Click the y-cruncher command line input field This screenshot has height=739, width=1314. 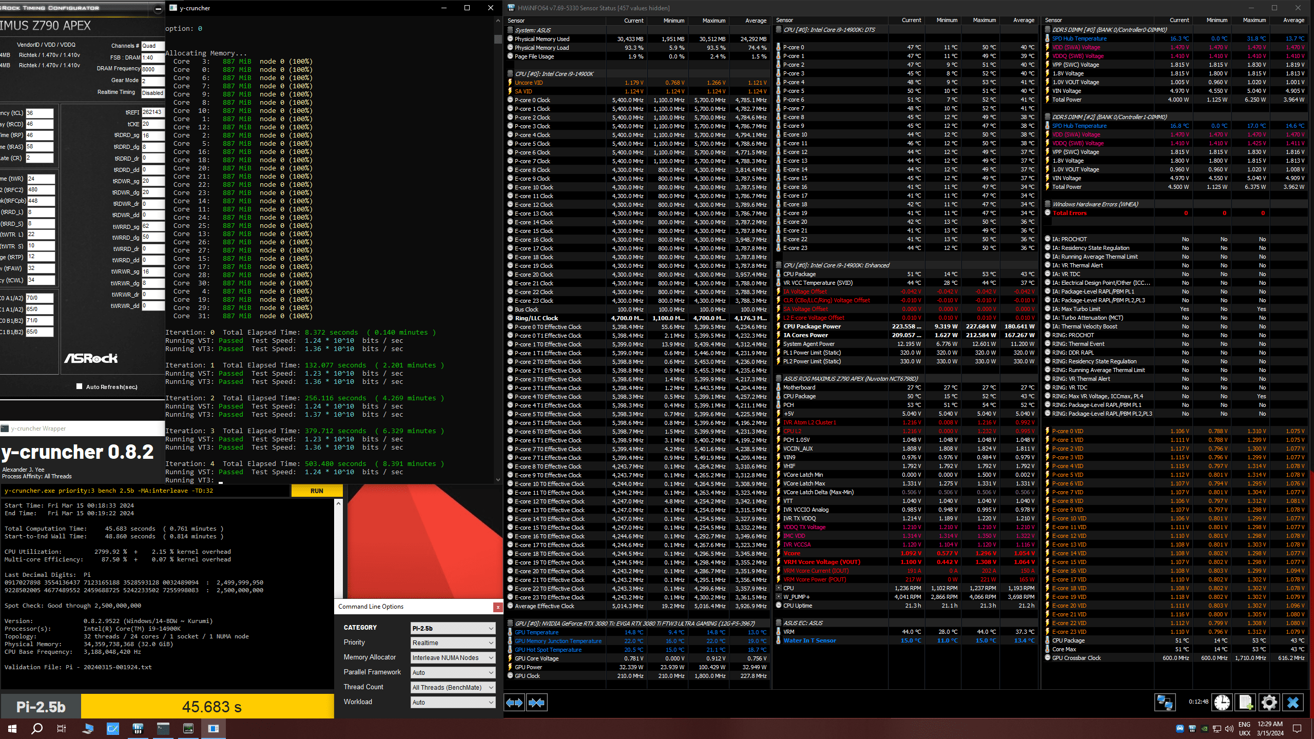(146, 491)
